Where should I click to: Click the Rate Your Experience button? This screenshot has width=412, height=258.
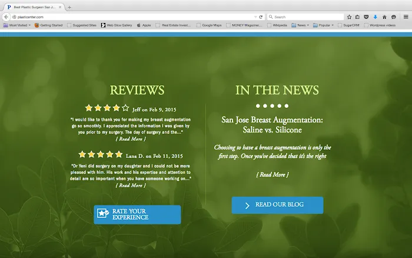tap(137, 214)
